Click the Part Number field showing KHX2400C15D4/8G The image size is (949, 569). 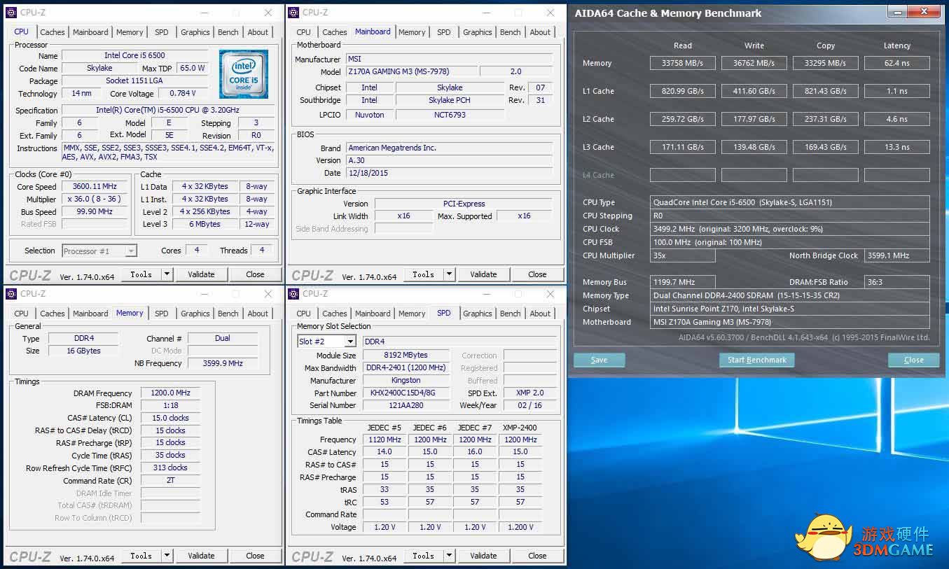(406, 393)
